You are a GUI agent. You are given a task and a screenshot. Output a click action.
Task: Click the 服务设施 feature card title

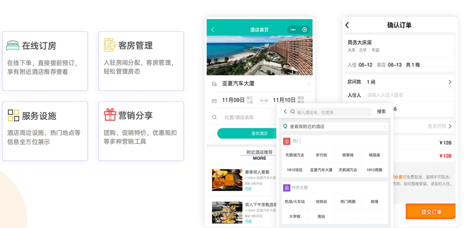(x=39, y=116)
